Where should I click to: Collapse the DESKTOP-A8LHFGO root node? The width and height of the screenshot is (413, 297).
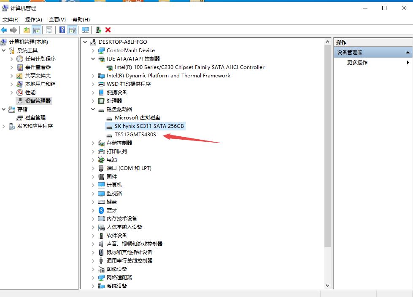click(85, 42)
